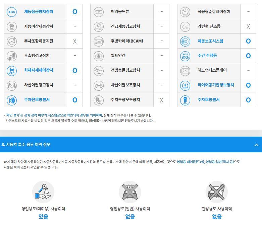Screen dimensions: 262x226
Task: Click the 주간 주행등 AUTO icon
Action: click(x=185, y=56)
